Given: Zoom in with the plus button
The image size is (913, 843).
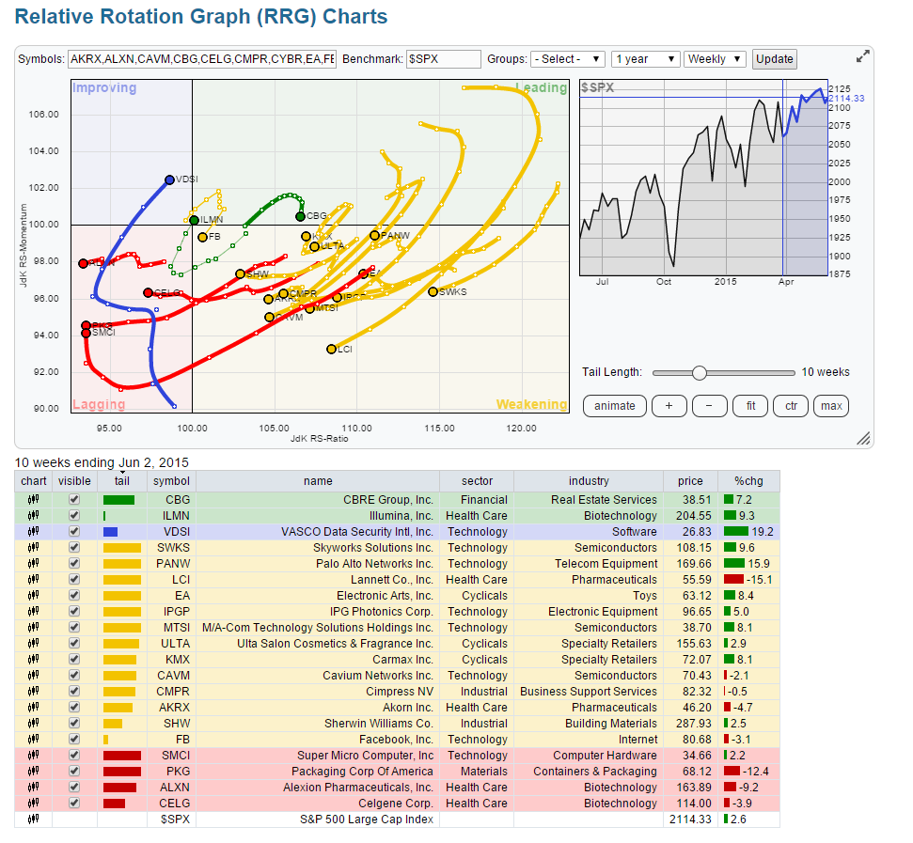Looking at the screenshot, I should click(669, 406).
